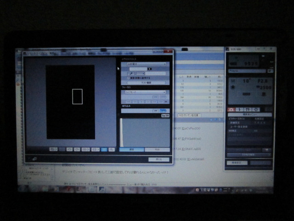Toggle apply to shot image checkbox

tap(129, 78)
